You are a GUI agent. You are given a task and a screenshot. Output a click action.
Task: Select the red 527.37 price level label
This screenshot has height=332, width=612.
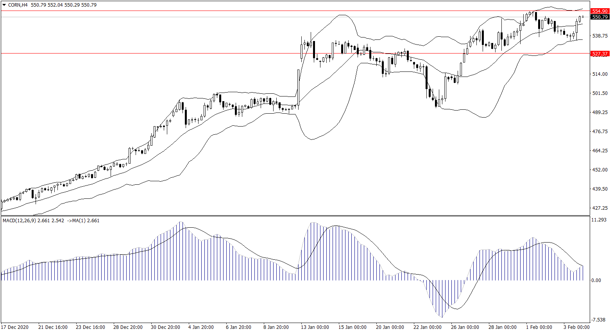599,54
